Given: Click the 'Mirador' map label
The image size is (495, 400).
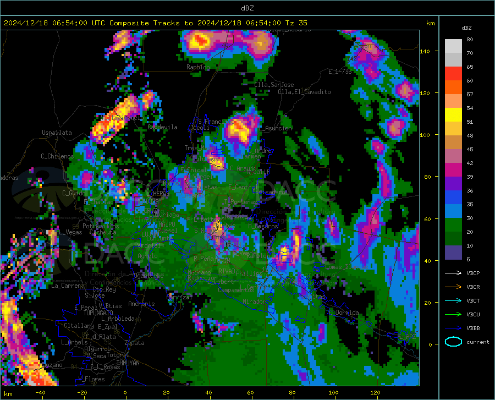Looking at the screenshot, I should (254, 302).
